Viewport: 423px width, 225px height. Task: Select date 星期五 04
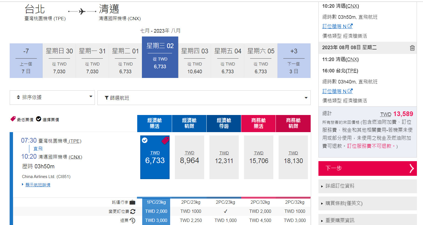click(x=228, y=61)
